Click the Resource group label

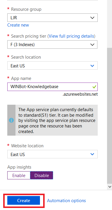[x=26, y=9]
